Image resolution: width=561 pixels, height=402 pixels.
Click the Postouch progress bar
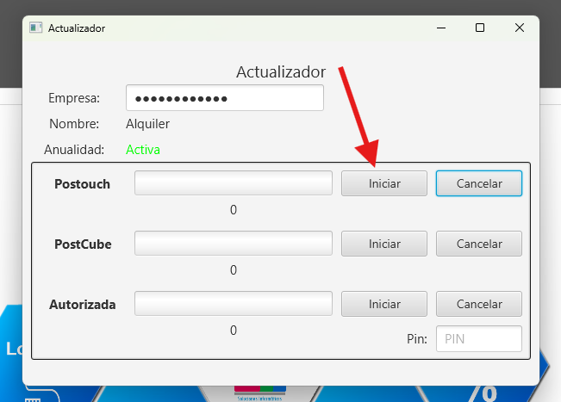click(233, 183)
